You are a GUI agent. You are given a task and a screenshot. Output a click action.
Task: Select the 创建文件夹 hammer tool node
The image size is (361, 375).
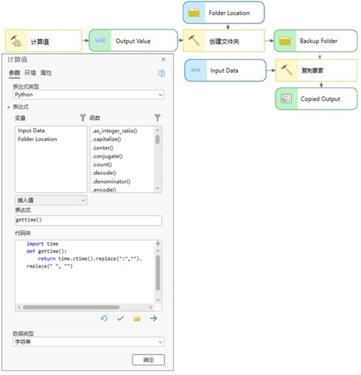[x=224, y=41]
